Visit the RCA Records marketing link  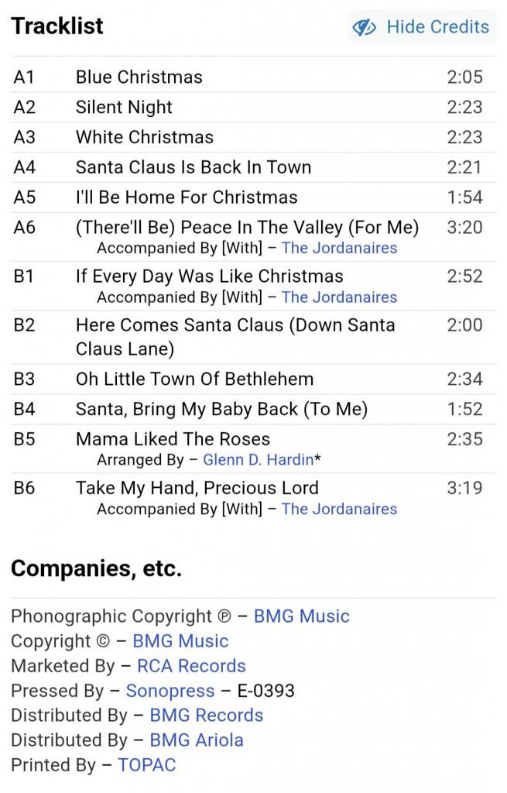191,666
